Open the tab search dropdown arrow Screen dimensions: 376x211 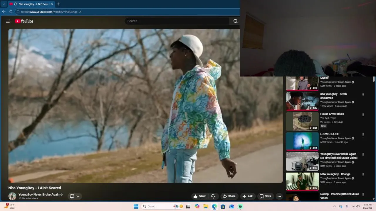(x=4, y=4)
